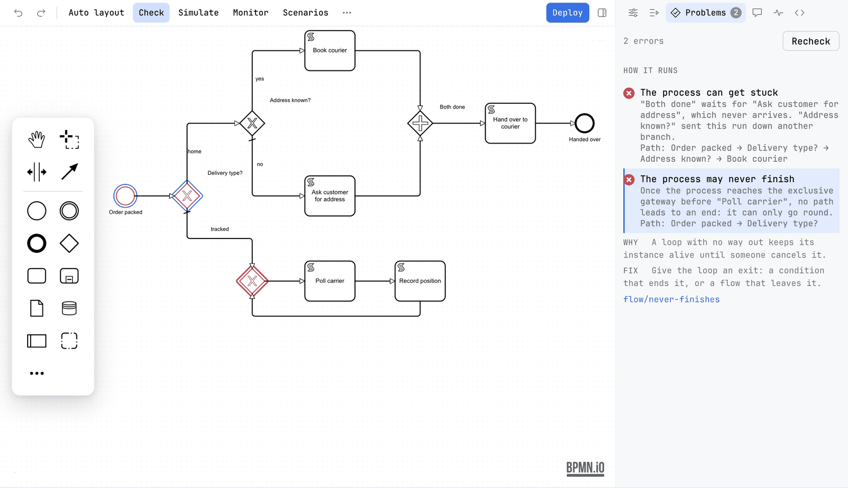Activate the hand tool in palette

coord(37,140)
